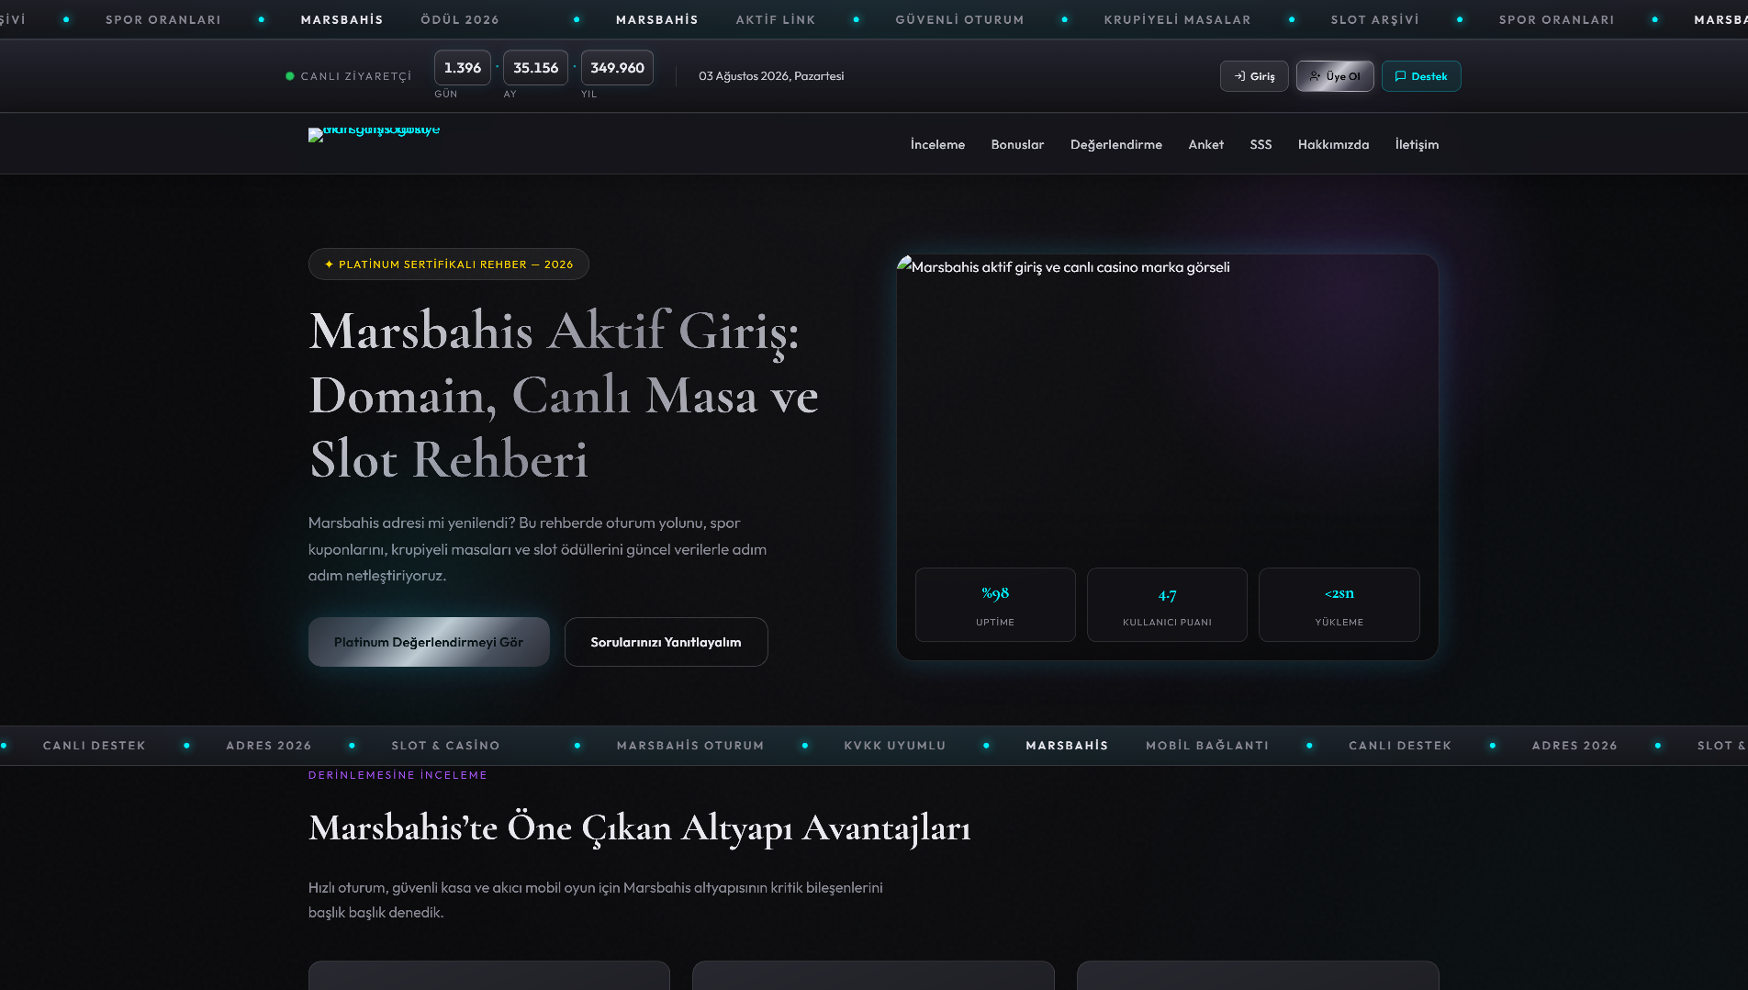Screen dimensions: 1748x990
Task: Click the site logo in the header
Action: pos(375,133)
